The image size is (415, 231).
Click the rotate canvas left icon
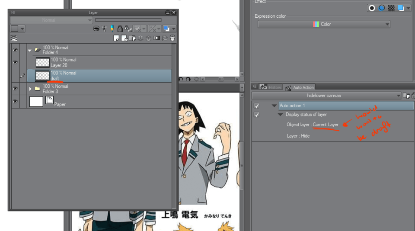[181, 79]
